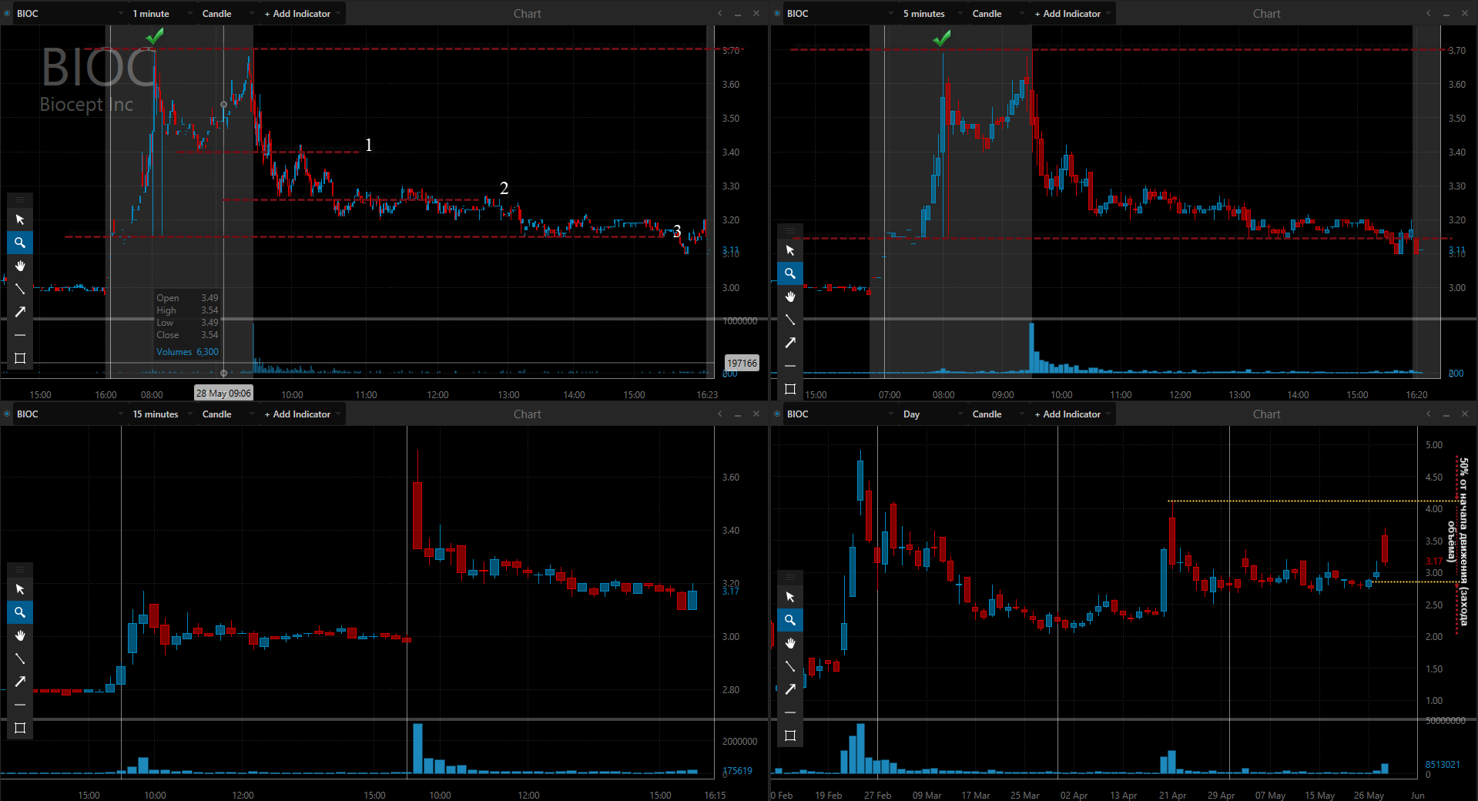
Task: Select the zoom magnifier tool in the 15 minutes chart
Action: pyautogui.click(x=20, y=612)
